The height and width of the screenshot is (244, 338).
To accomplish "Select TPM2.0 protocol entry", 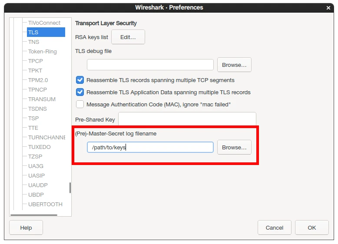I will (x=38, y=80).
